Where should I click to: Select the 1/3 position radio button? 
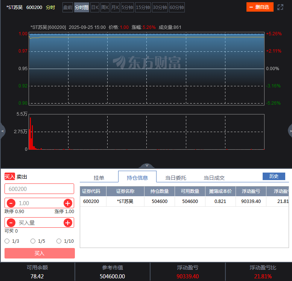7,241
